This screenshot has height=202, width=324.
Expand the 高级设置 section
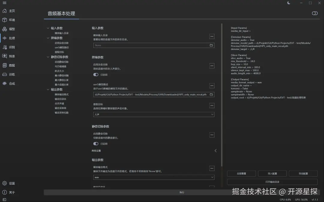(215, 151)
